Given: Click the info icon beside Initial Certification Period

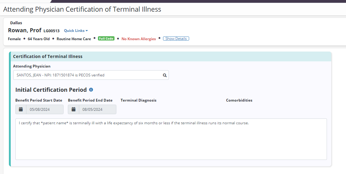Looking at the screenshot, I should (91, 90).
